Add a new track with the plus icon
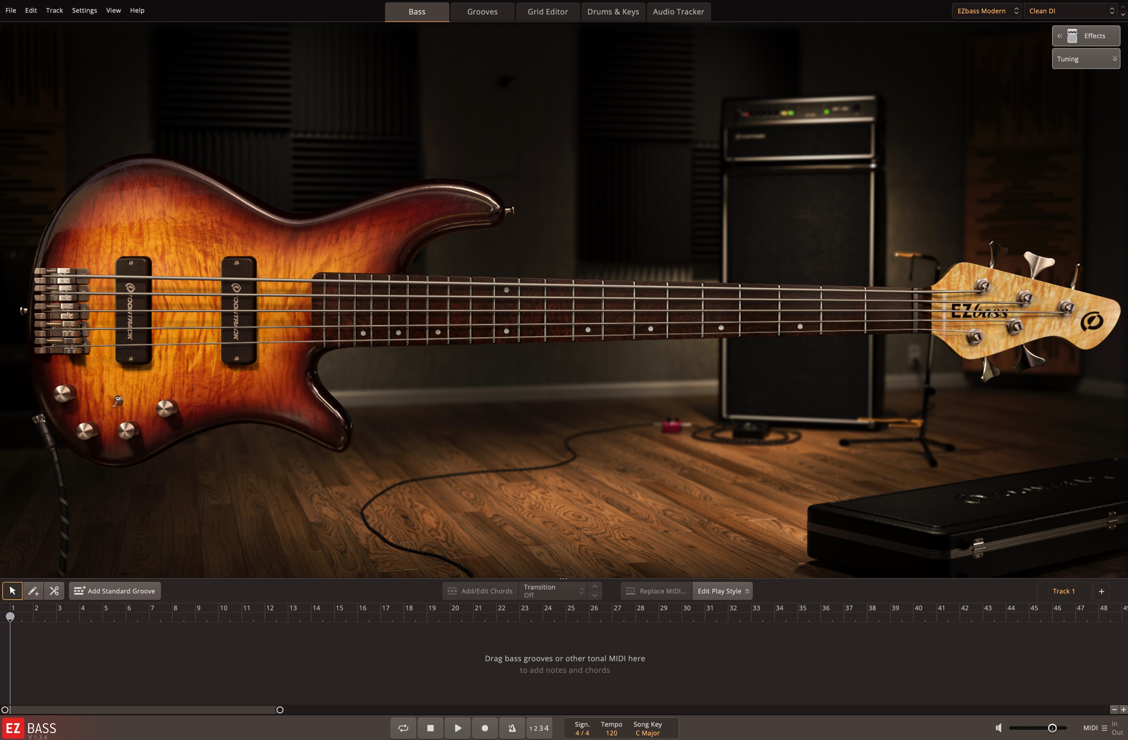The width and height of the screenshot is (1128, 740). tap(1102, 591)
